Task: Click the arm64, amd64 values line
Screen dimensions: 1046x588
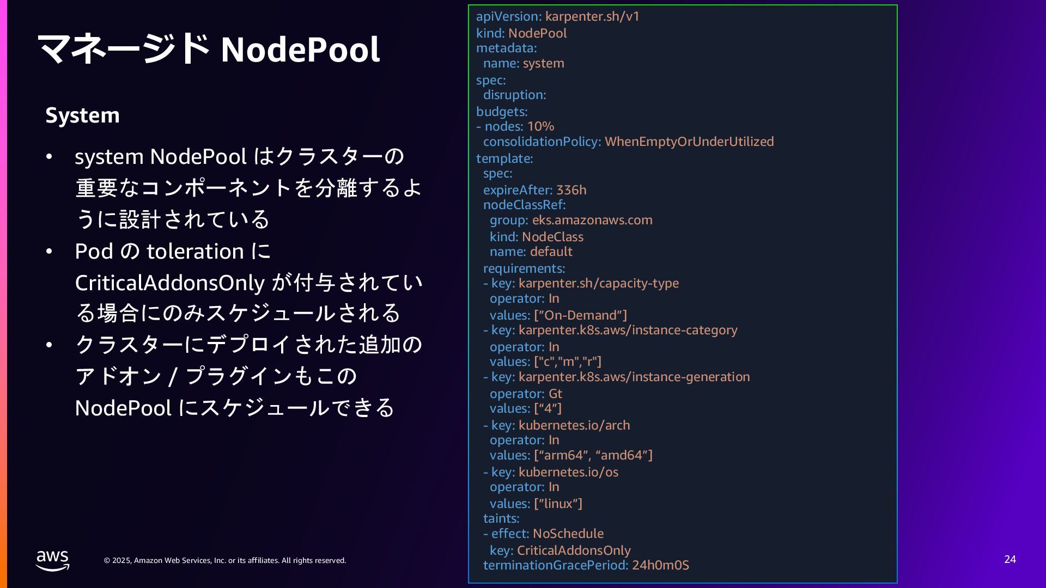Action: pos(570,455)
